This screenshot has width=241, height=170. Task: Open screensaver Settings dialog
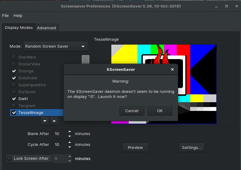coord(192,147)
